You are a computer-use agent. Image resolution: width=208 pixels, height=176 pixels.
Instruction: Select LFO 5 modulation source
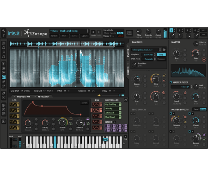tap(15, 127)
